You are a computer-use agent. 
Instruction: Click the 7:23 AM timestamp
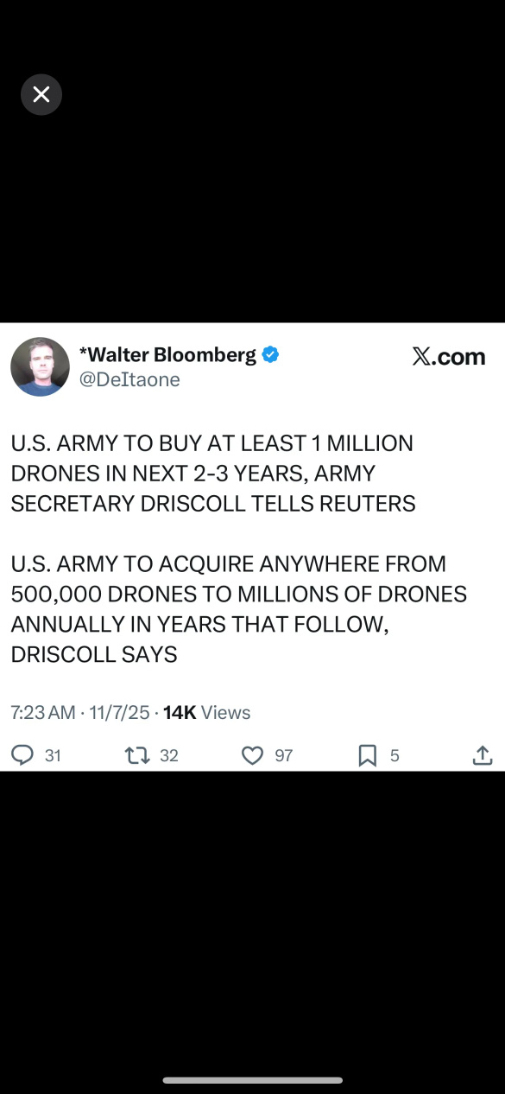click(43, 712)
